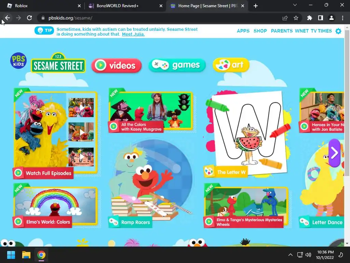Show hidden system tray icons
350x263 pixels.
[x=291, y=255]
